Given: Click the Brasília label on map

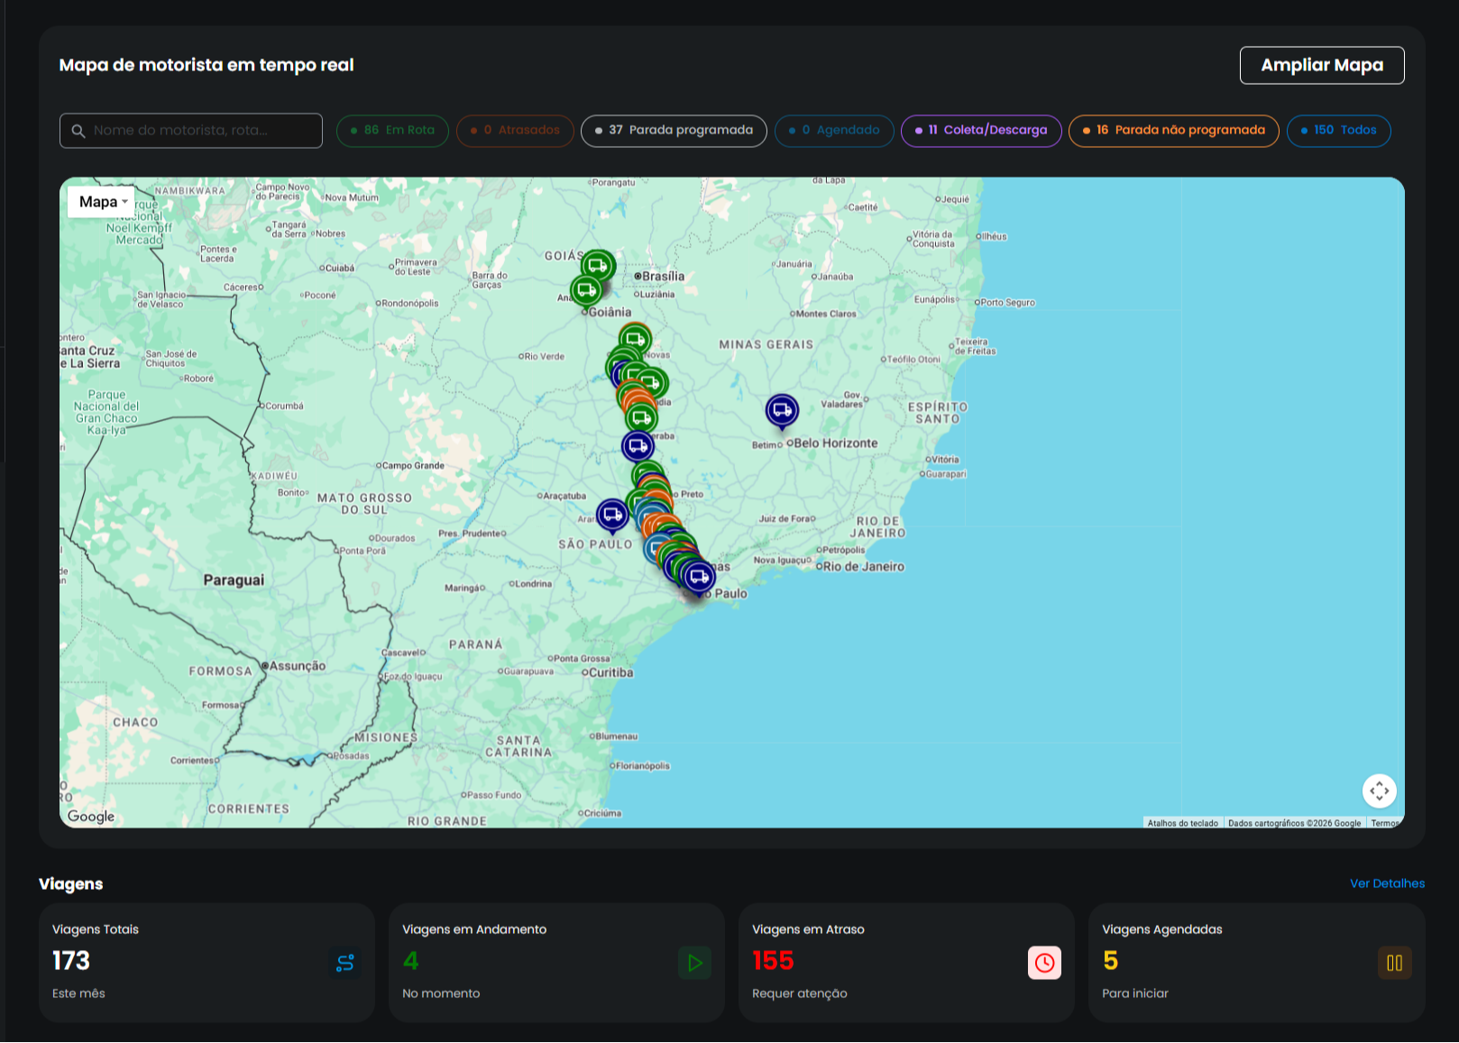Looking at the screenshot, I should 663,276.
